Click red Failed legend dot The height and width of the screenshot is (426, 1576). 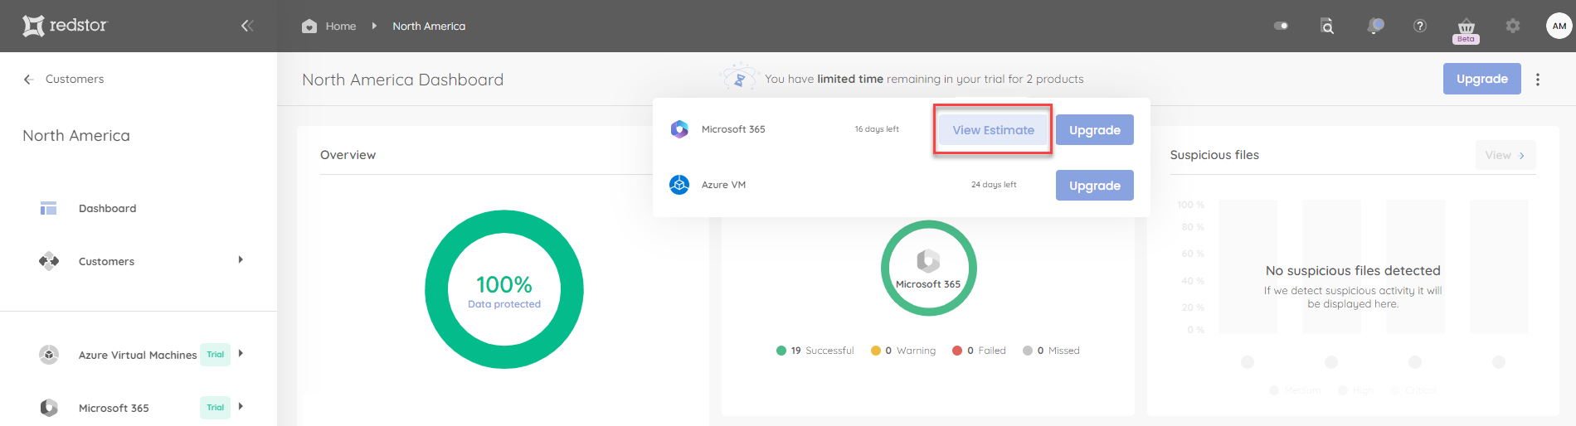tap(957, 351)
